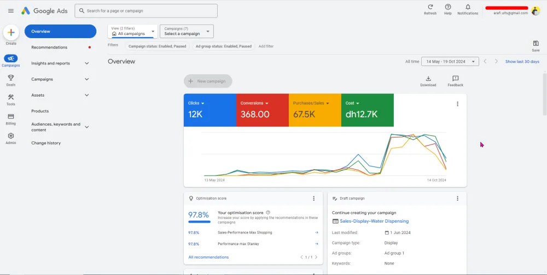This screenshot has height=275, width=547.
Task: Open the All campaigns view dropdown
Action: pyautogui.click(x=132, y=31)
